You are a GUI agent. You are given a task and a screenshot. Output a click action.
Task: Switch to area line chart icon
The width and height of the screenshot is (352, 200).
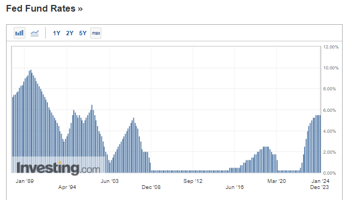[35, 33]
